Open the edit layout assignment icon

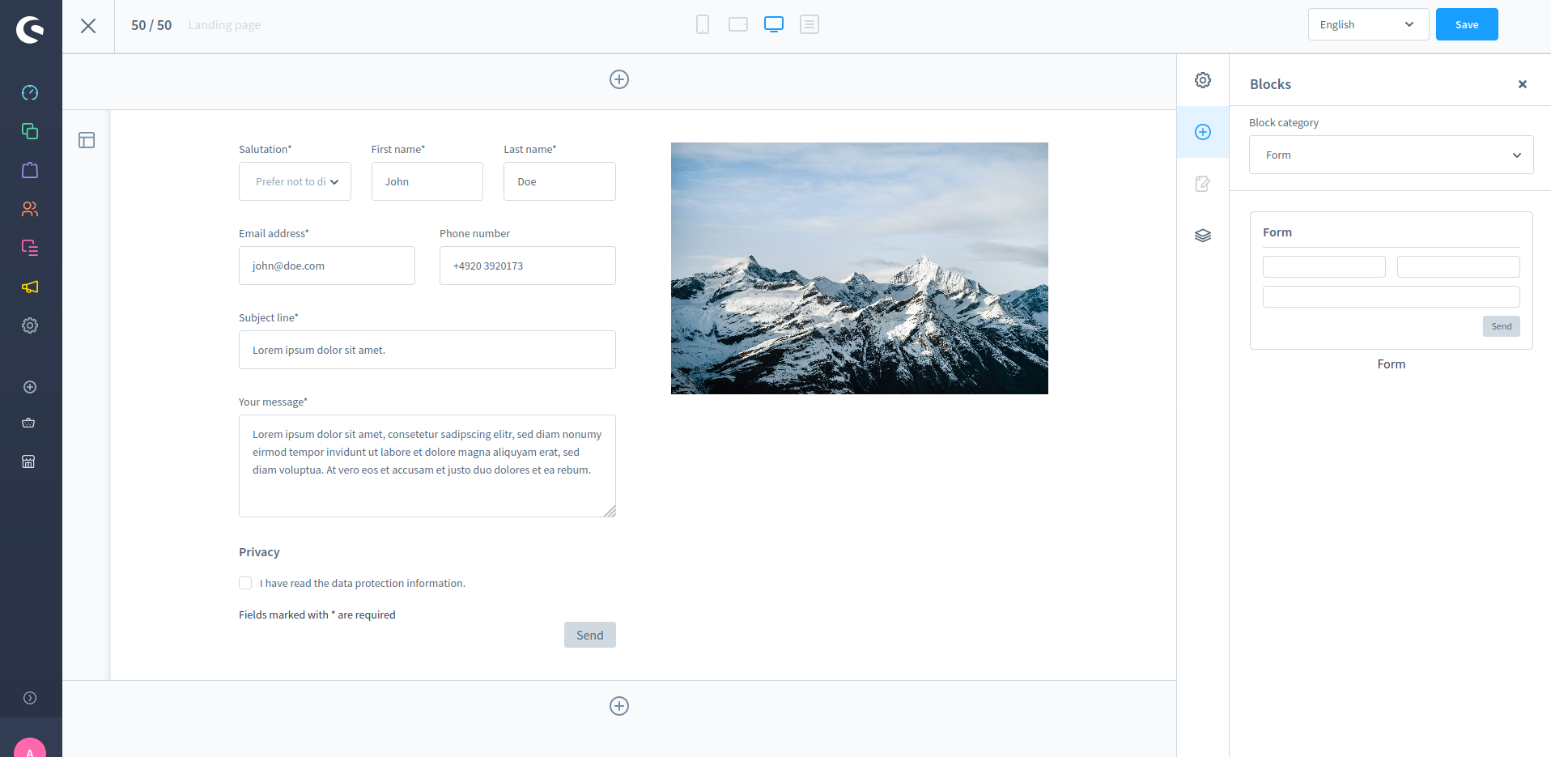pyautogui.click(x=1203, y=184)
